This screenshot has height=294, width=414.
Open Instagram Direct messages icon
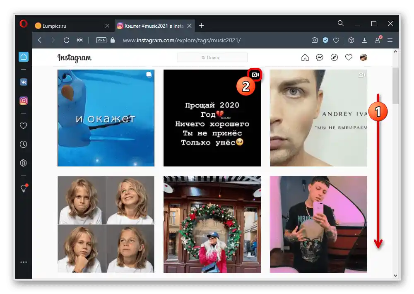[320, 57]
